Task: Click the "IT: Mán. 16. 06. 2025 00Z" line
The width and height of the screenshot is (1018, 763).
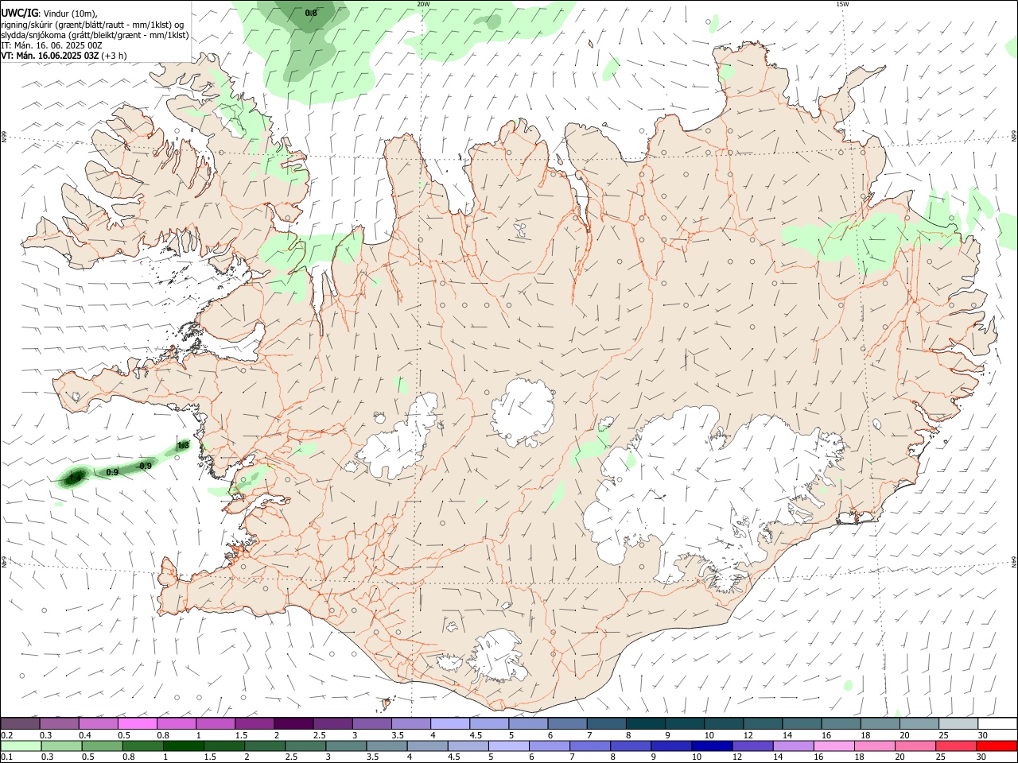Action: click(52, 45)
